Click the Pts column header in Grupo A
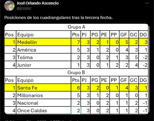Image resolution: width=154 pixels, height=121 pixels. (x=76, y=35)
